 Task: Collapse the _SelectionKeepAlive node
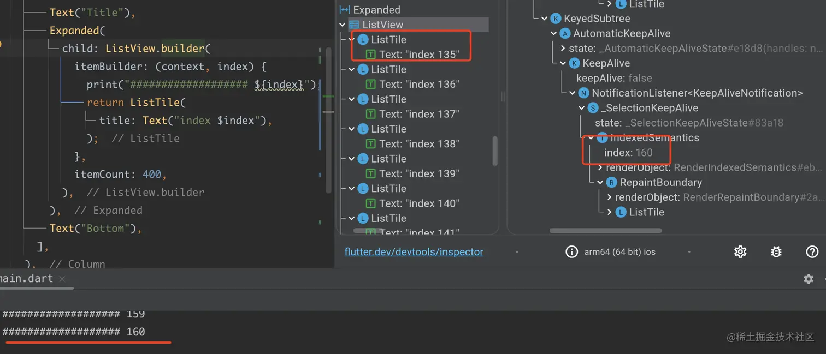pos(582,108)
